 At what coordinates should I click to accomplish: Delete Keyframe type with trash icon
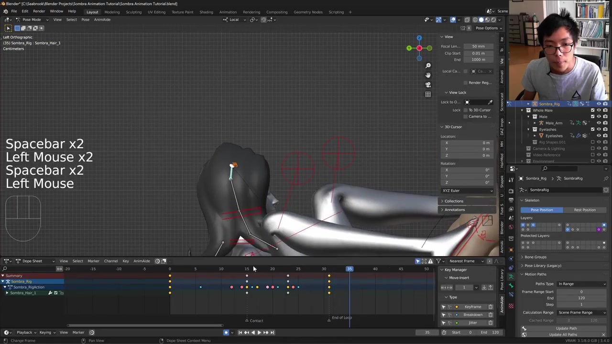click(490, 307)
